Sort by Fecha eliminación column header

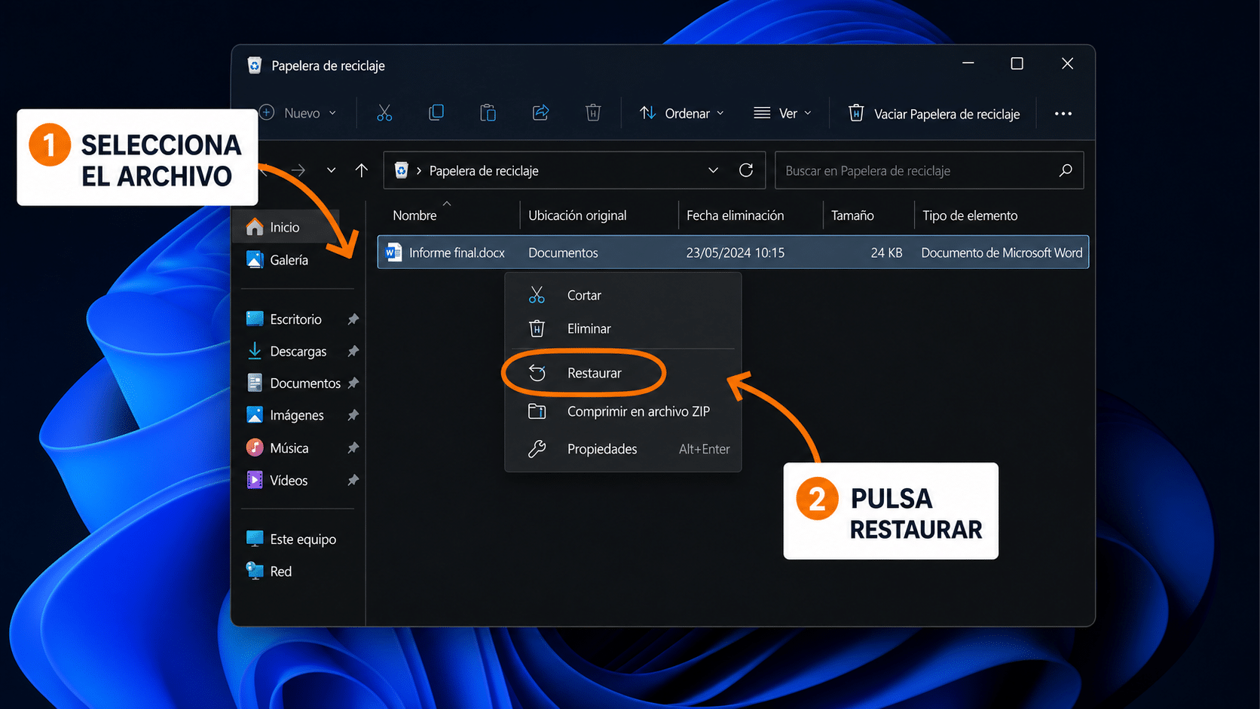pos(735,215)
